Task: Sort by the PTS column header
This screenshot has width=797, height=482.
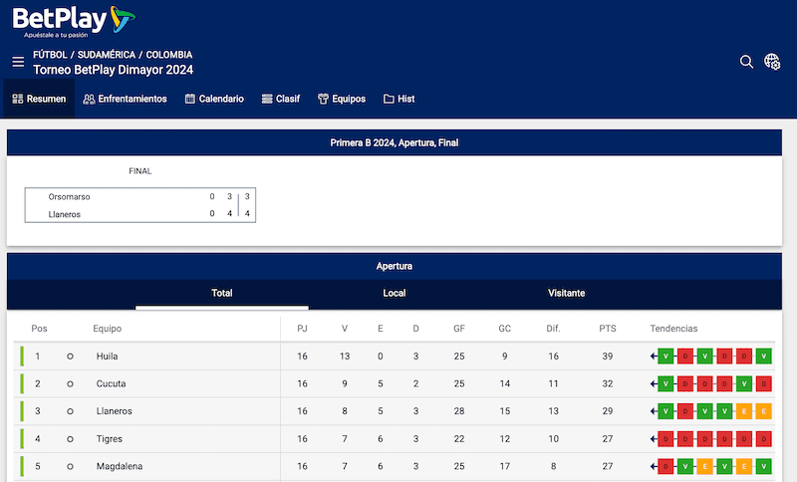Action: click(608, 328)
